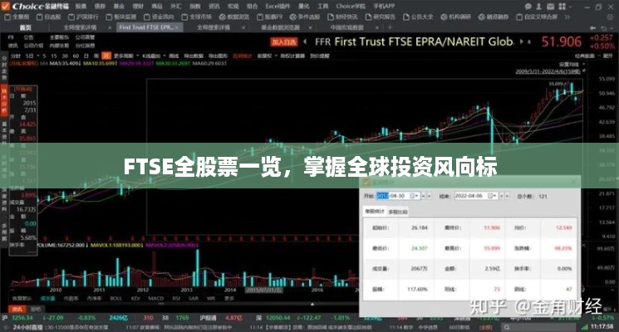The image size is (619, 332).
Task: Open the 手机APP menu
Action: [x=384, y=7]
